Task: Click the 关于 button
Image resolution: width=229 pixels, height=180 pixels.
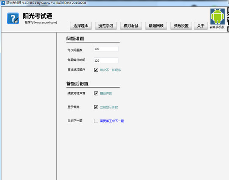Action: (201, 26)
